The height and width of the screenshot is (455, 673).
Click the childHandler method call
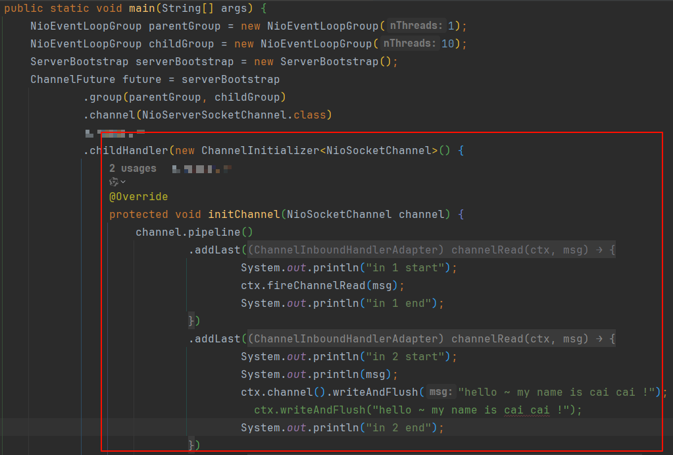129,150
